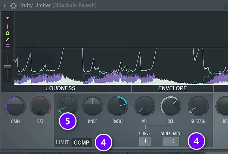This screenshot has height=154, width=228.
Task: Click the Fruity Limiter title text
Action: click(x=35, y=5)
